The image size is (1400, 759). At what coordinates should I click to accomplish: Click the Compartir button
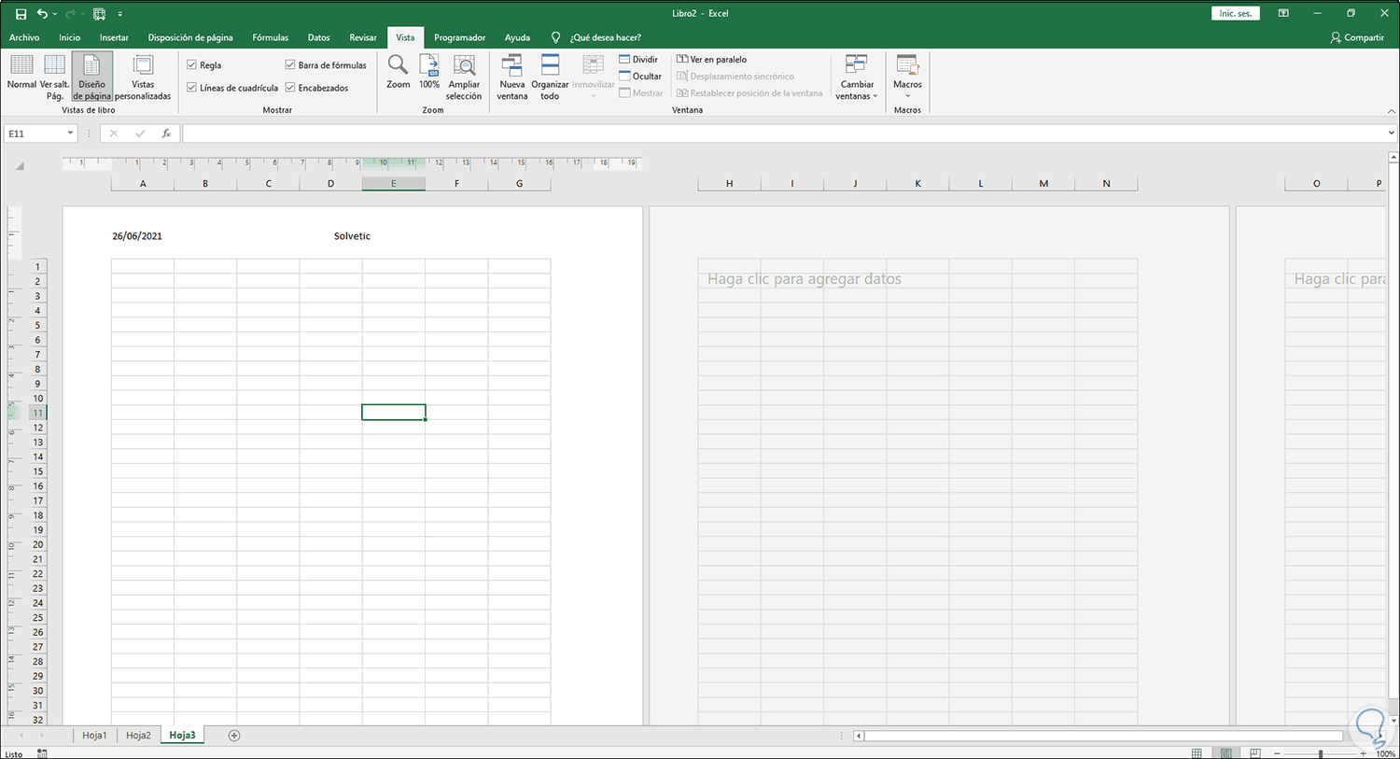(1357, 37)
